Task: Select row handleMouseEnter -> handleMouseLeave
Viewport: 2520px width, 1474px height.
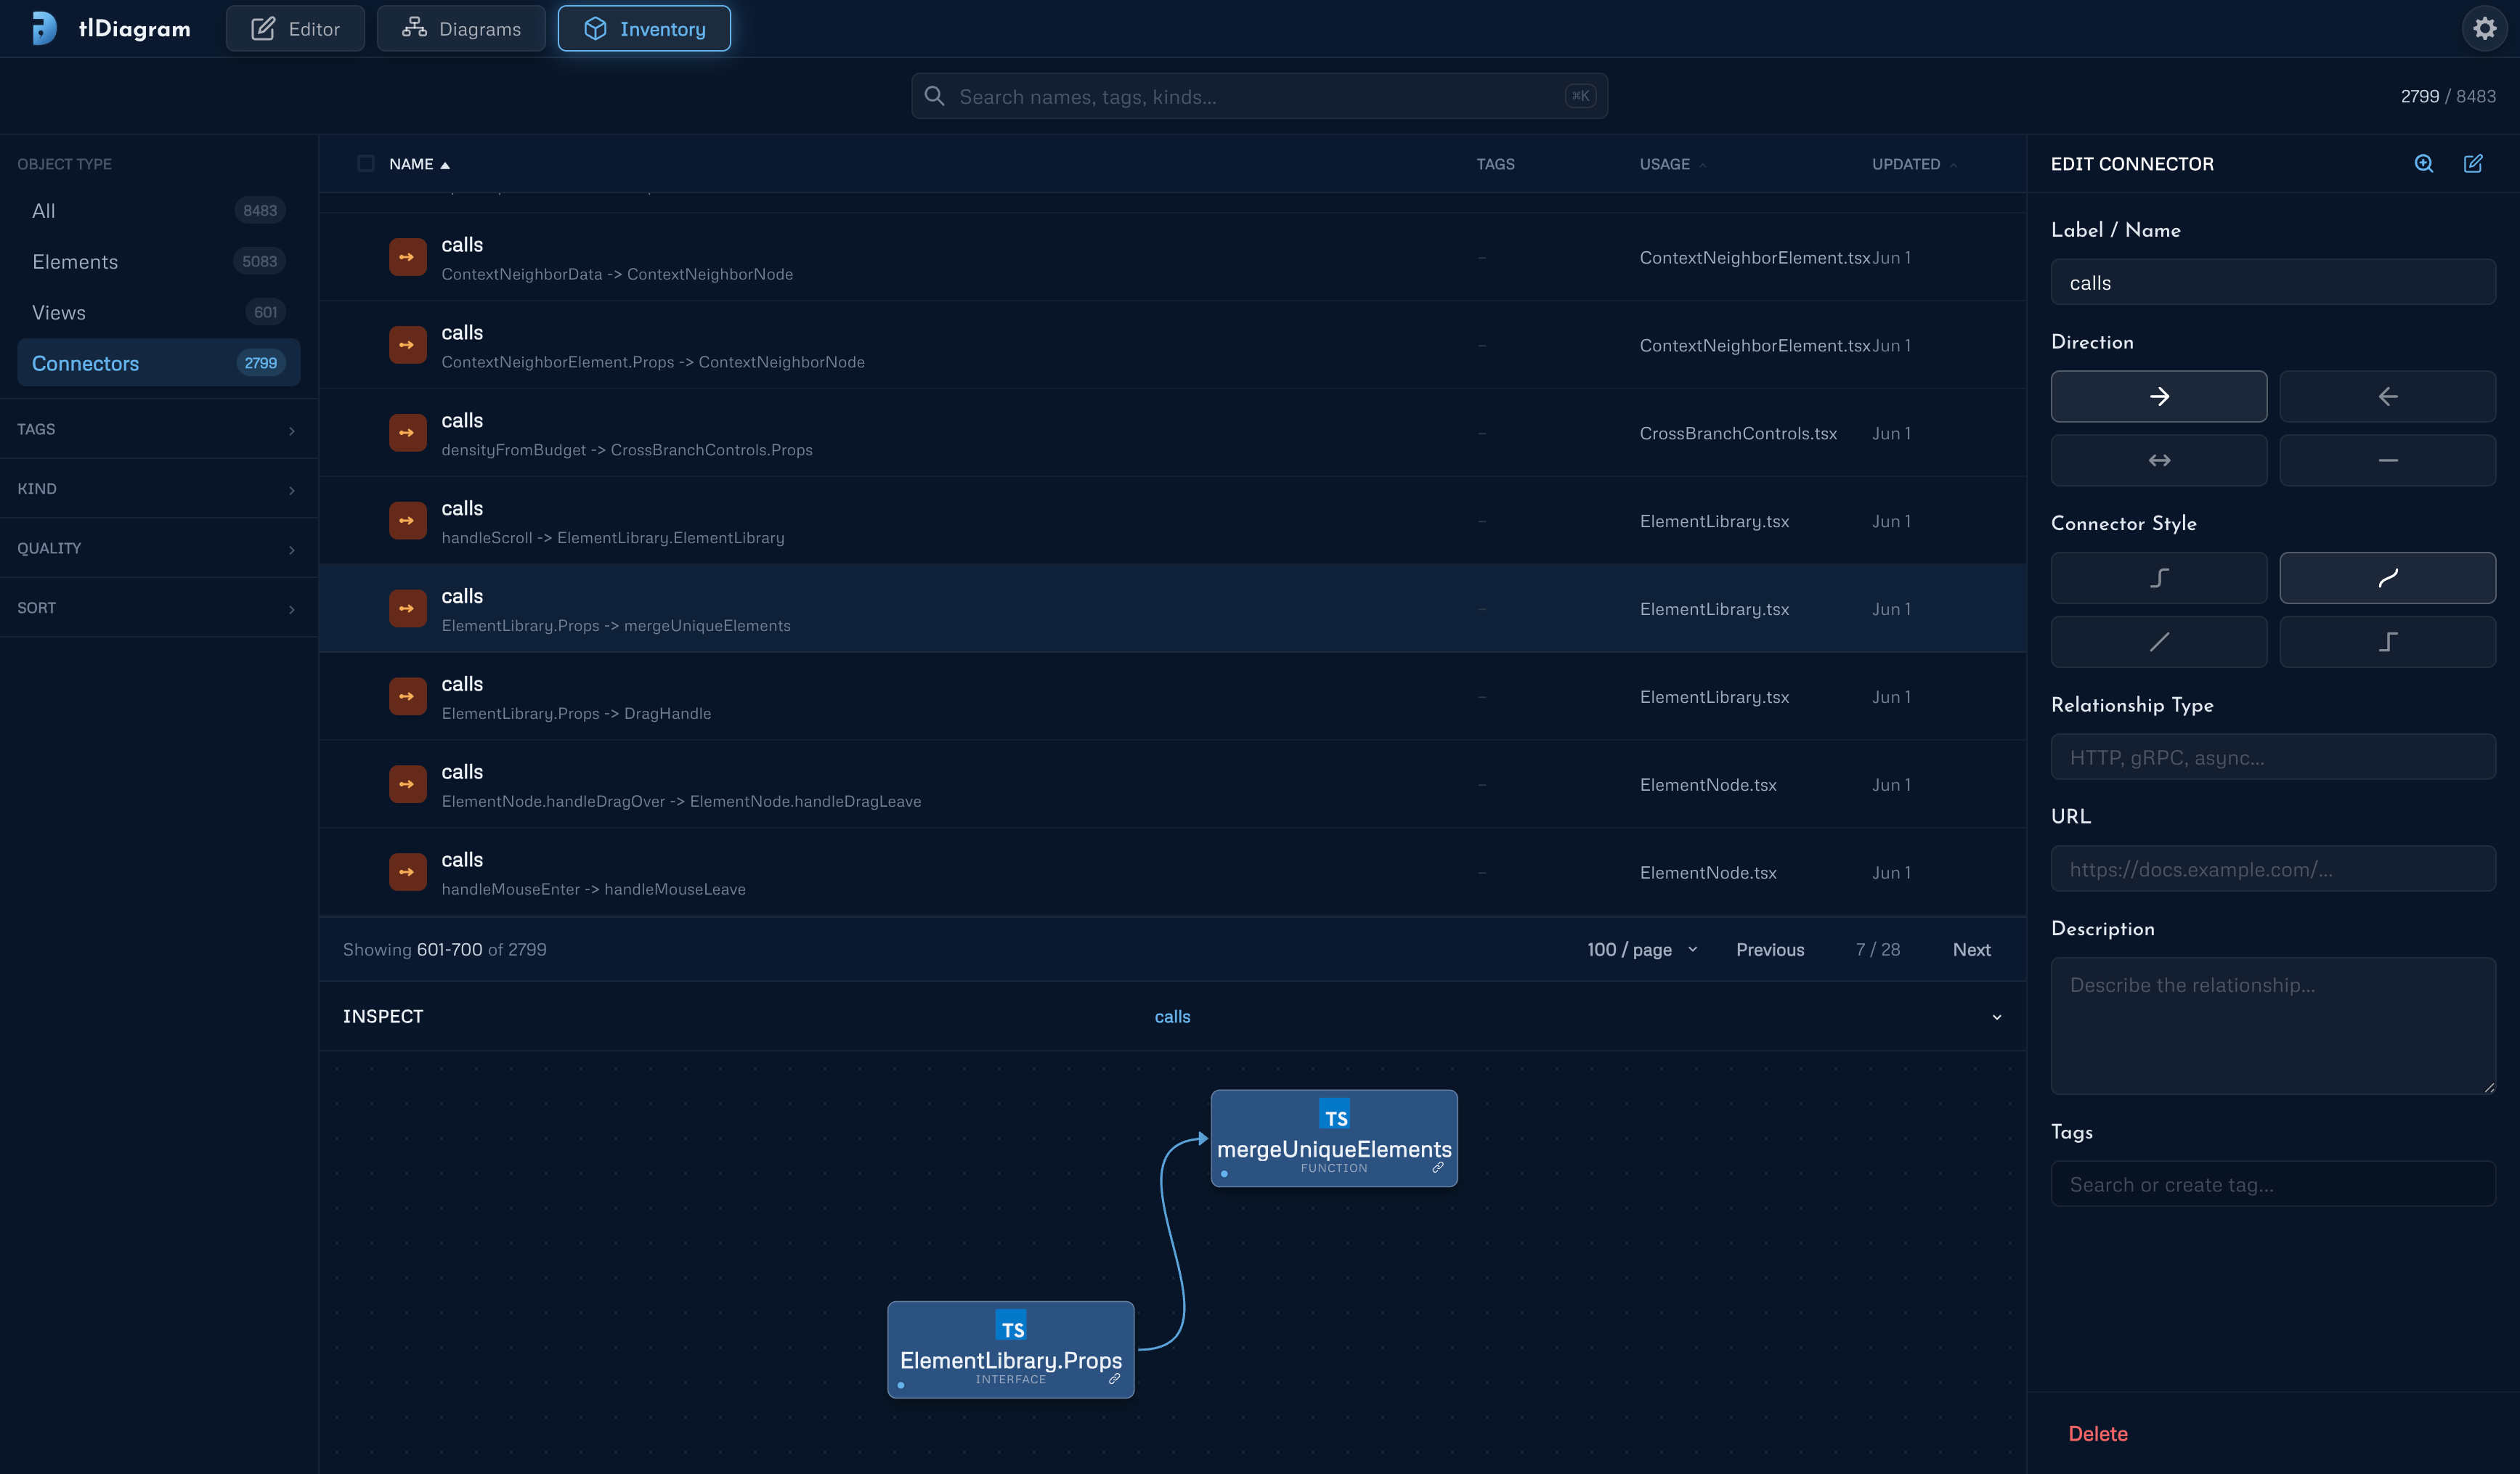Action: [1172, 873]
